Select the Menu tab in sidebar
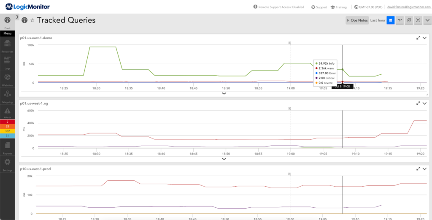432x220 pixels. click(x=8, y=34)
